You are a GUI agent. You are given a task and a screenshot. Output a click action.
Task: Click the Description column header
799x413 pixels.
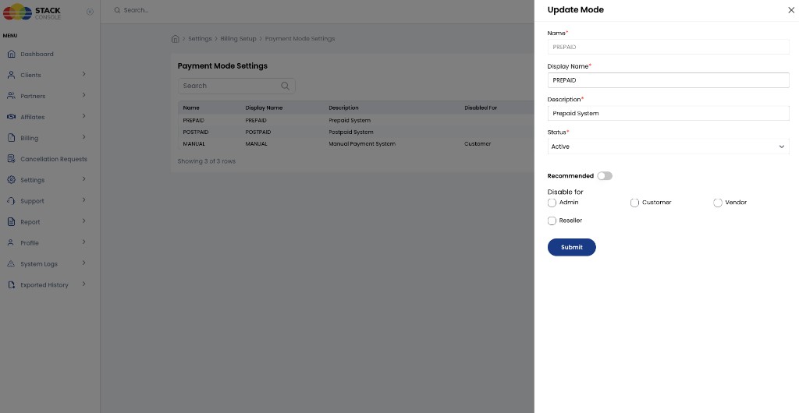[343, 108]
